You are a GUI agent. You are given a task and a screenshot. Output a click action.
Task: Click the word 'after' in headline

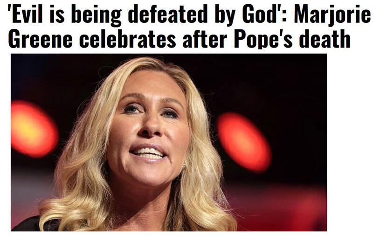tap(205, 39)
